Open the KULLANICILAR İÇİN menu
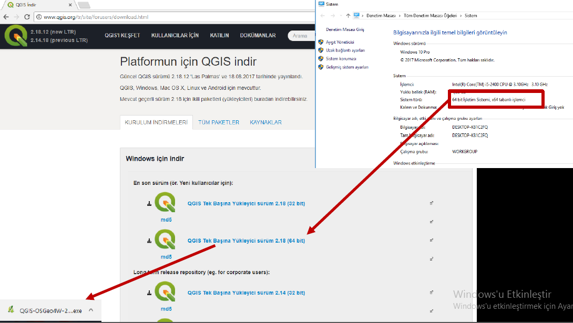Viewport: 573px width, 323px height. (x=175, y=35)
